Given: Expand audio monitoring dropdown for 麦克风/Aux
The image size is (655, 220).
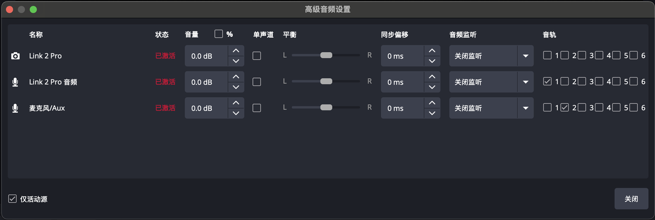Looking at the screenshot, I should coord(525,108).
